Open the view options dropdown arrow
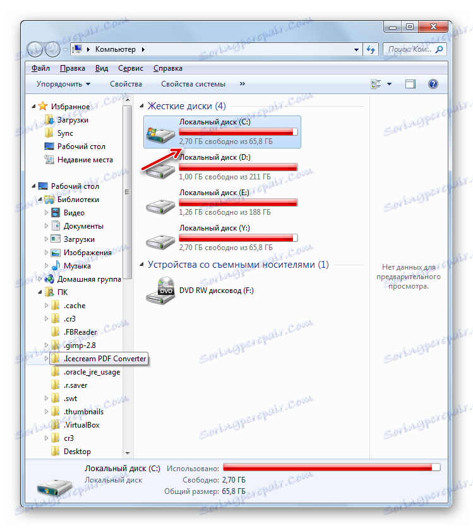The height and width of the screenshot is (528, 473). click(389, 84)
